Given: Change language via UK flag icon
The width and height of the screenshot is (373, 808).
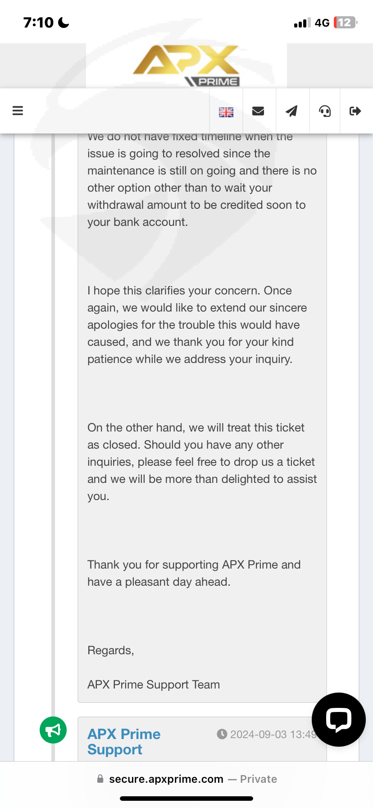Looking at the screenshot, I should (x=226, y=112).
